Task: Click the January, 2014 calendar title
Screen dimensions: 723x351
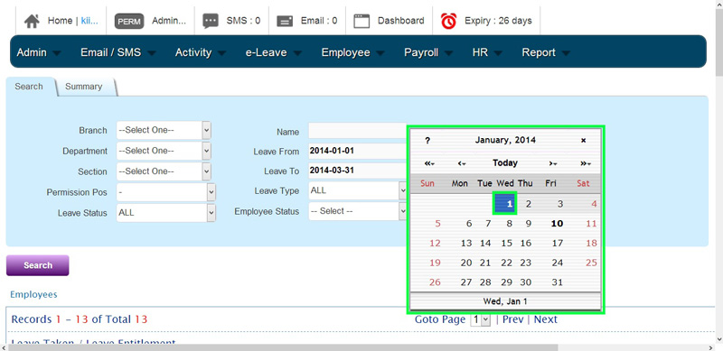Action: tap(505, 140)
